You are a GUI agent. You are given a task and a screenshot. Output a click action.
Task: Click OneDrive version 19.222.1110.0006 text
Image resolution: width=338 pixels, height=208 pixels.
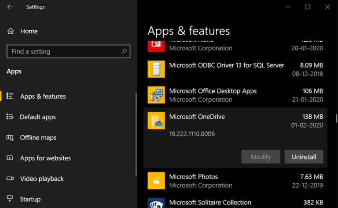pos(192,134)
